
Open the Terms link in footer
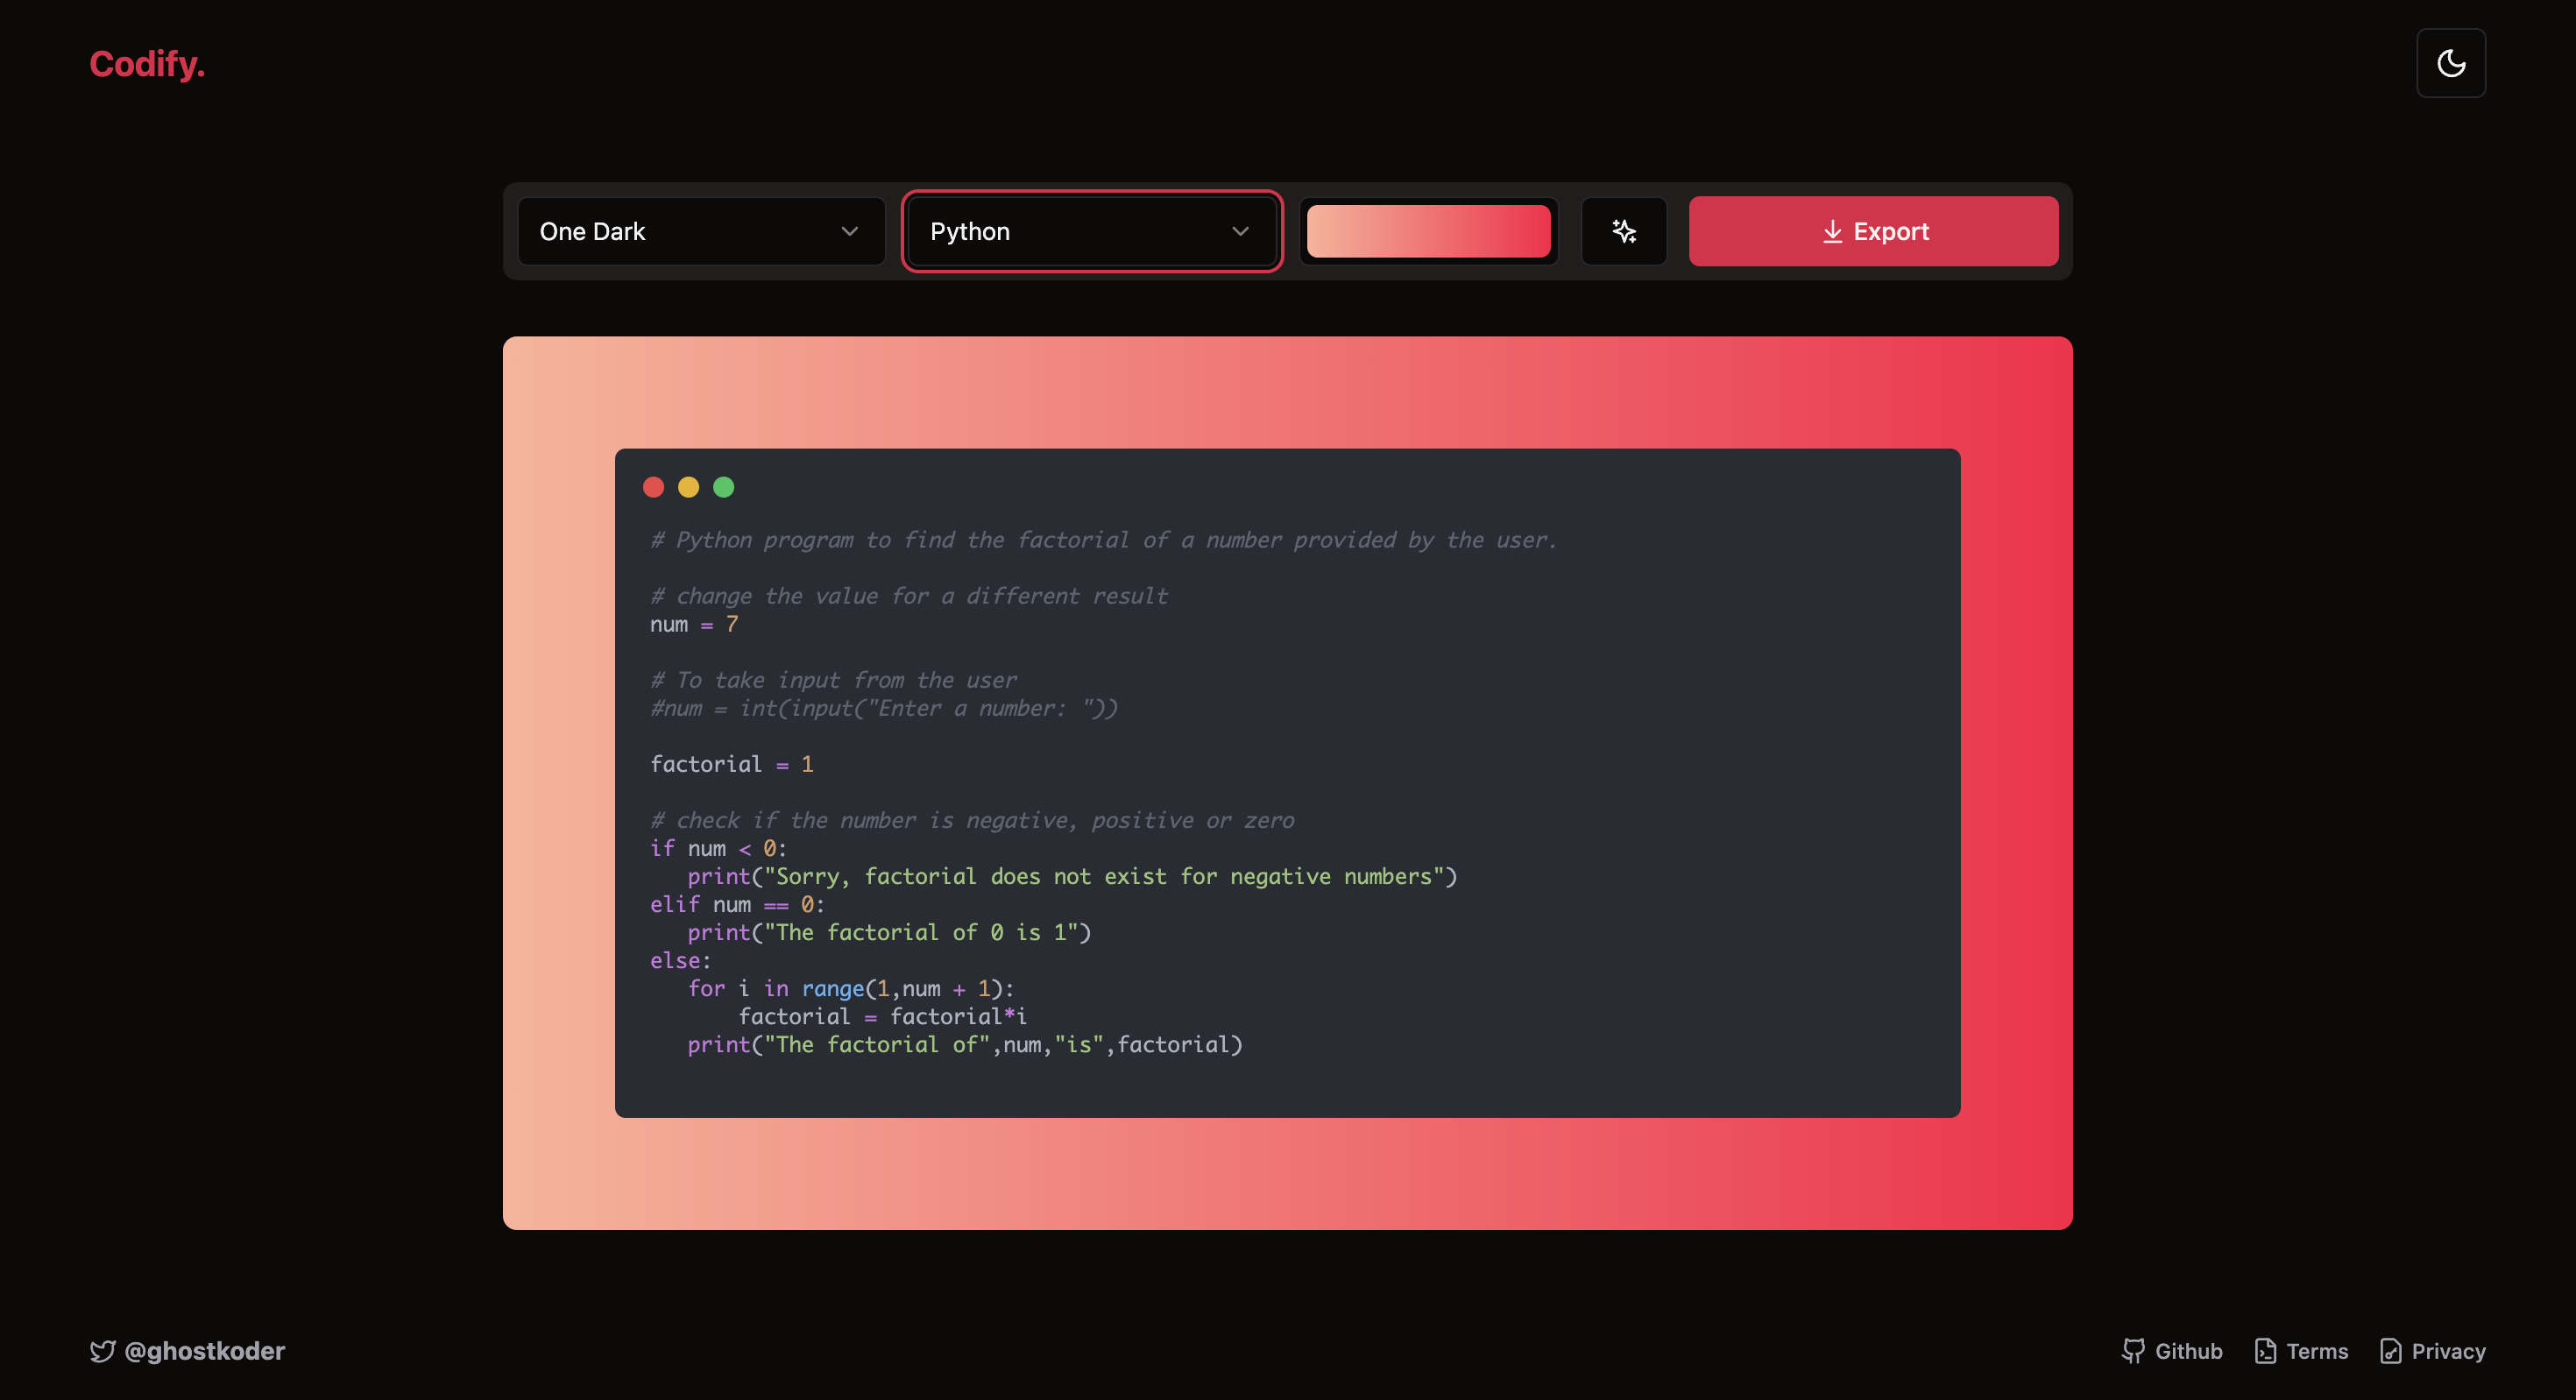pyautogui.click(x=2301, y=1351)
